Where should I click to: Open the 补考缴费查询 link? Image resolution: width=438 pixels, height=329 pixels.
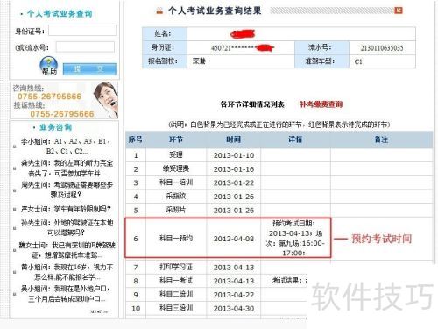click(321, 104)
